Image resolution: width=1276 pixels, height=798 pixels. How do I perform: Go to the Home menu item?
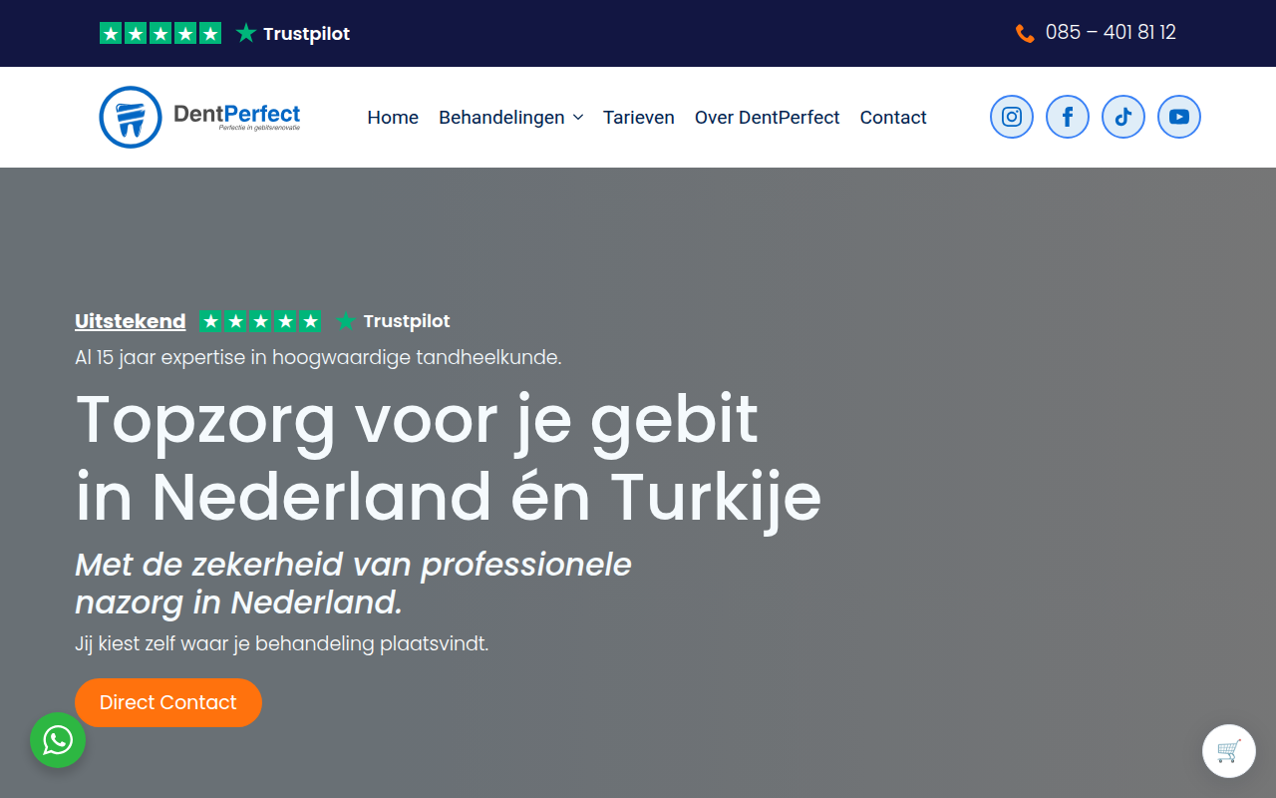[393, 118]
